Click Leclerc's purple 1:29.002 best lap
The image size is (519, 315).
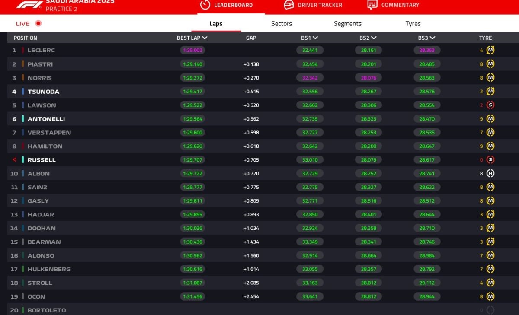point(192,50)
